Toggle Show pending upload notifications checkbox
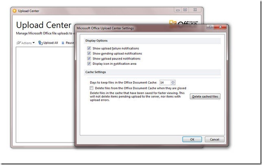 pos(89,53)
